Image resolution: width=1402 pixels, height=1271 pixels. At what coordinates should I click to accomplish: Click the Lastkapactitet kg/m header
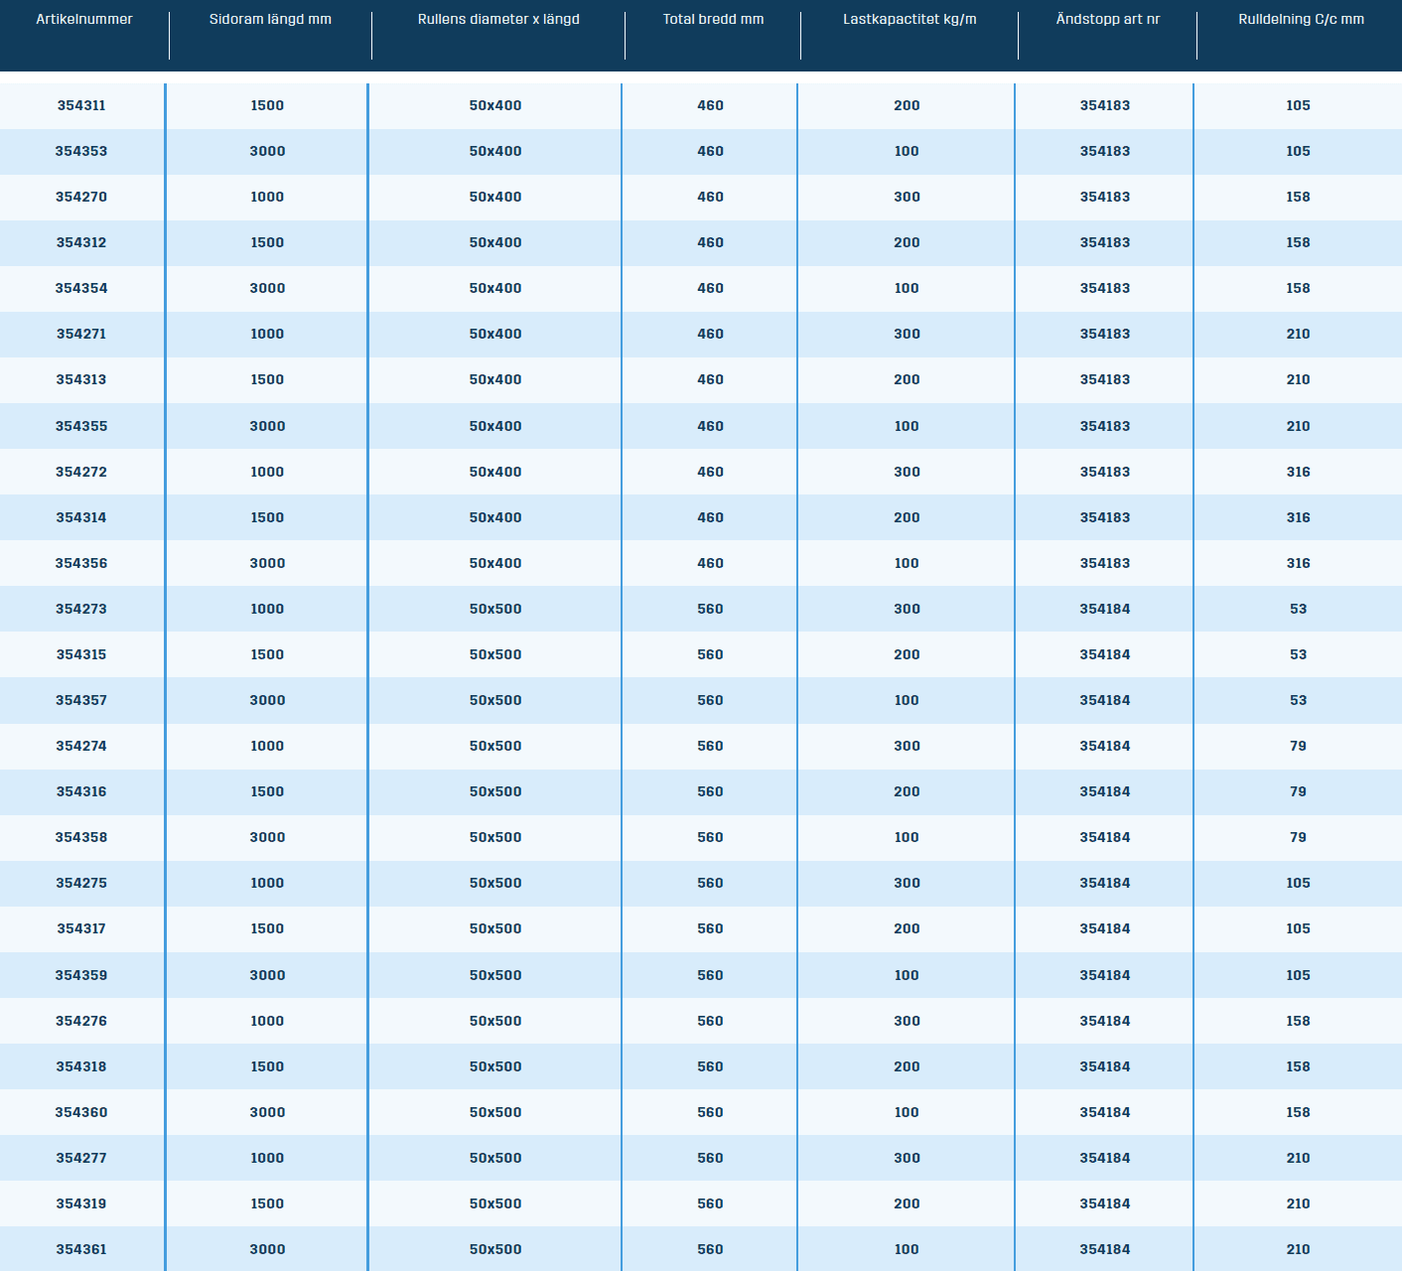click(910, 19)
